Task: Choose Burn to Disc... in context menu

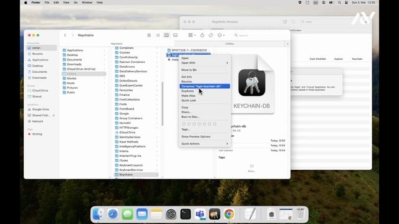Action: point(205,117)
